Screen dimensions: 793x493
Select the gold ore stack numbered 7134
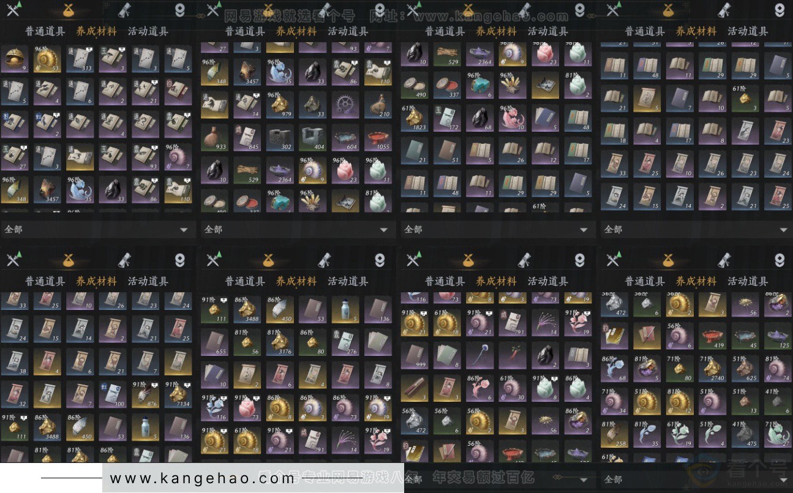[x=179, y=395]
